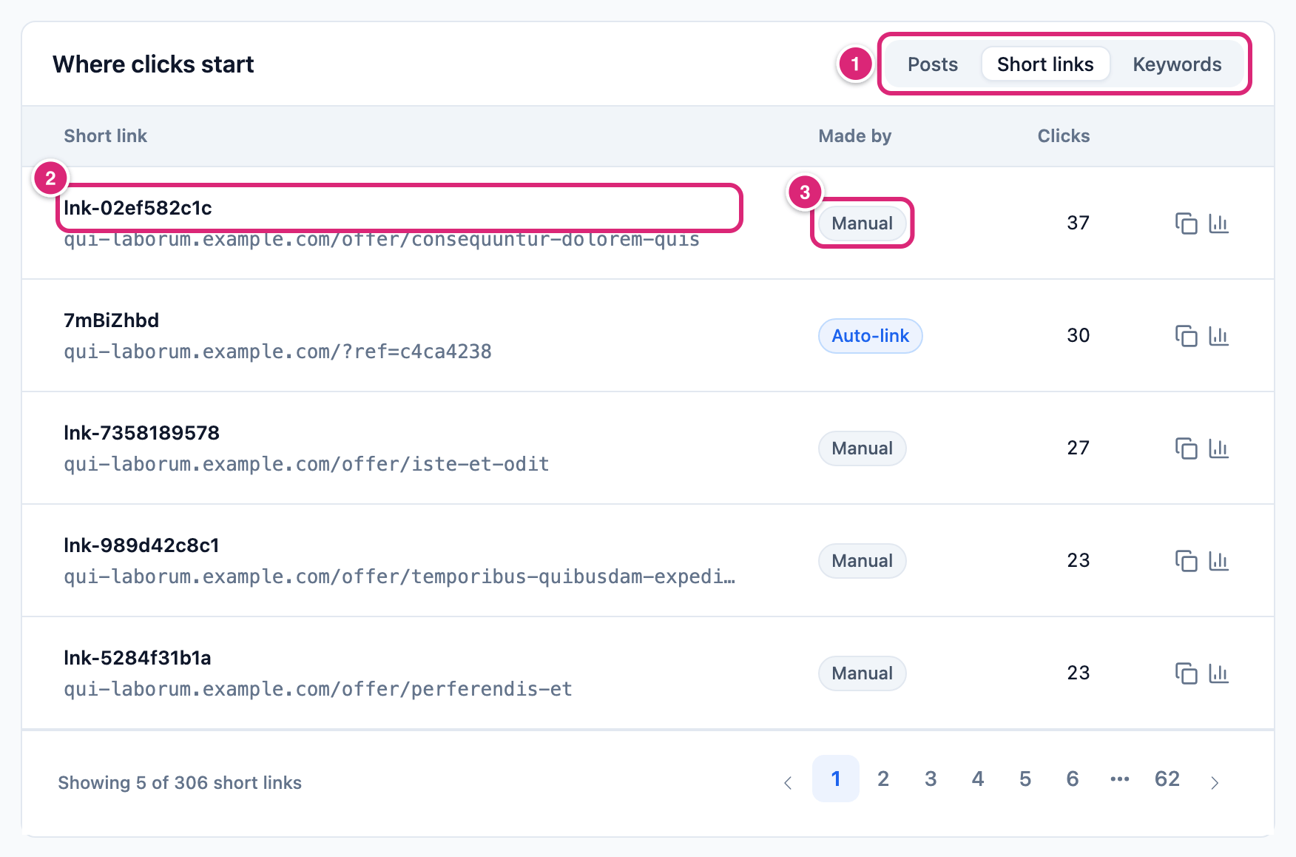Click the 37 clicks value
1296x857 pixels.
click(1078, 223)
